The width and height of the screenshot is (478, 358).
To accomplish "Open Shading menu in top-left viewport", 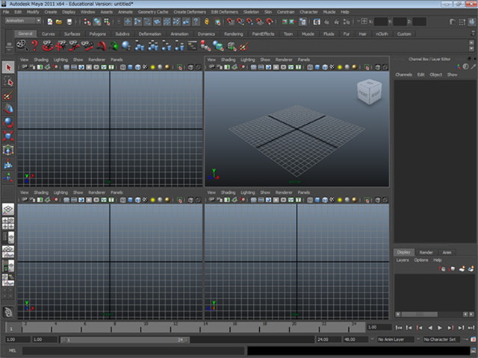I will pyautogui.click(x=41, y=60).
